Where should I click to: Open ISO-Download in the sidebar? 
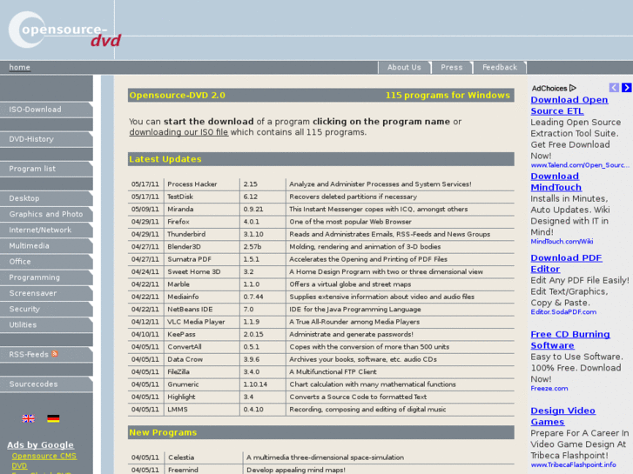pos(46,110)
